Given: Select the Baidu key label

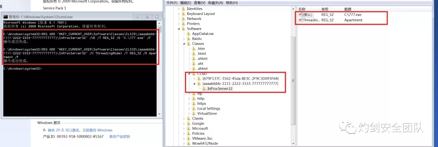Looking at the screenshot, I should pos(197,39).
